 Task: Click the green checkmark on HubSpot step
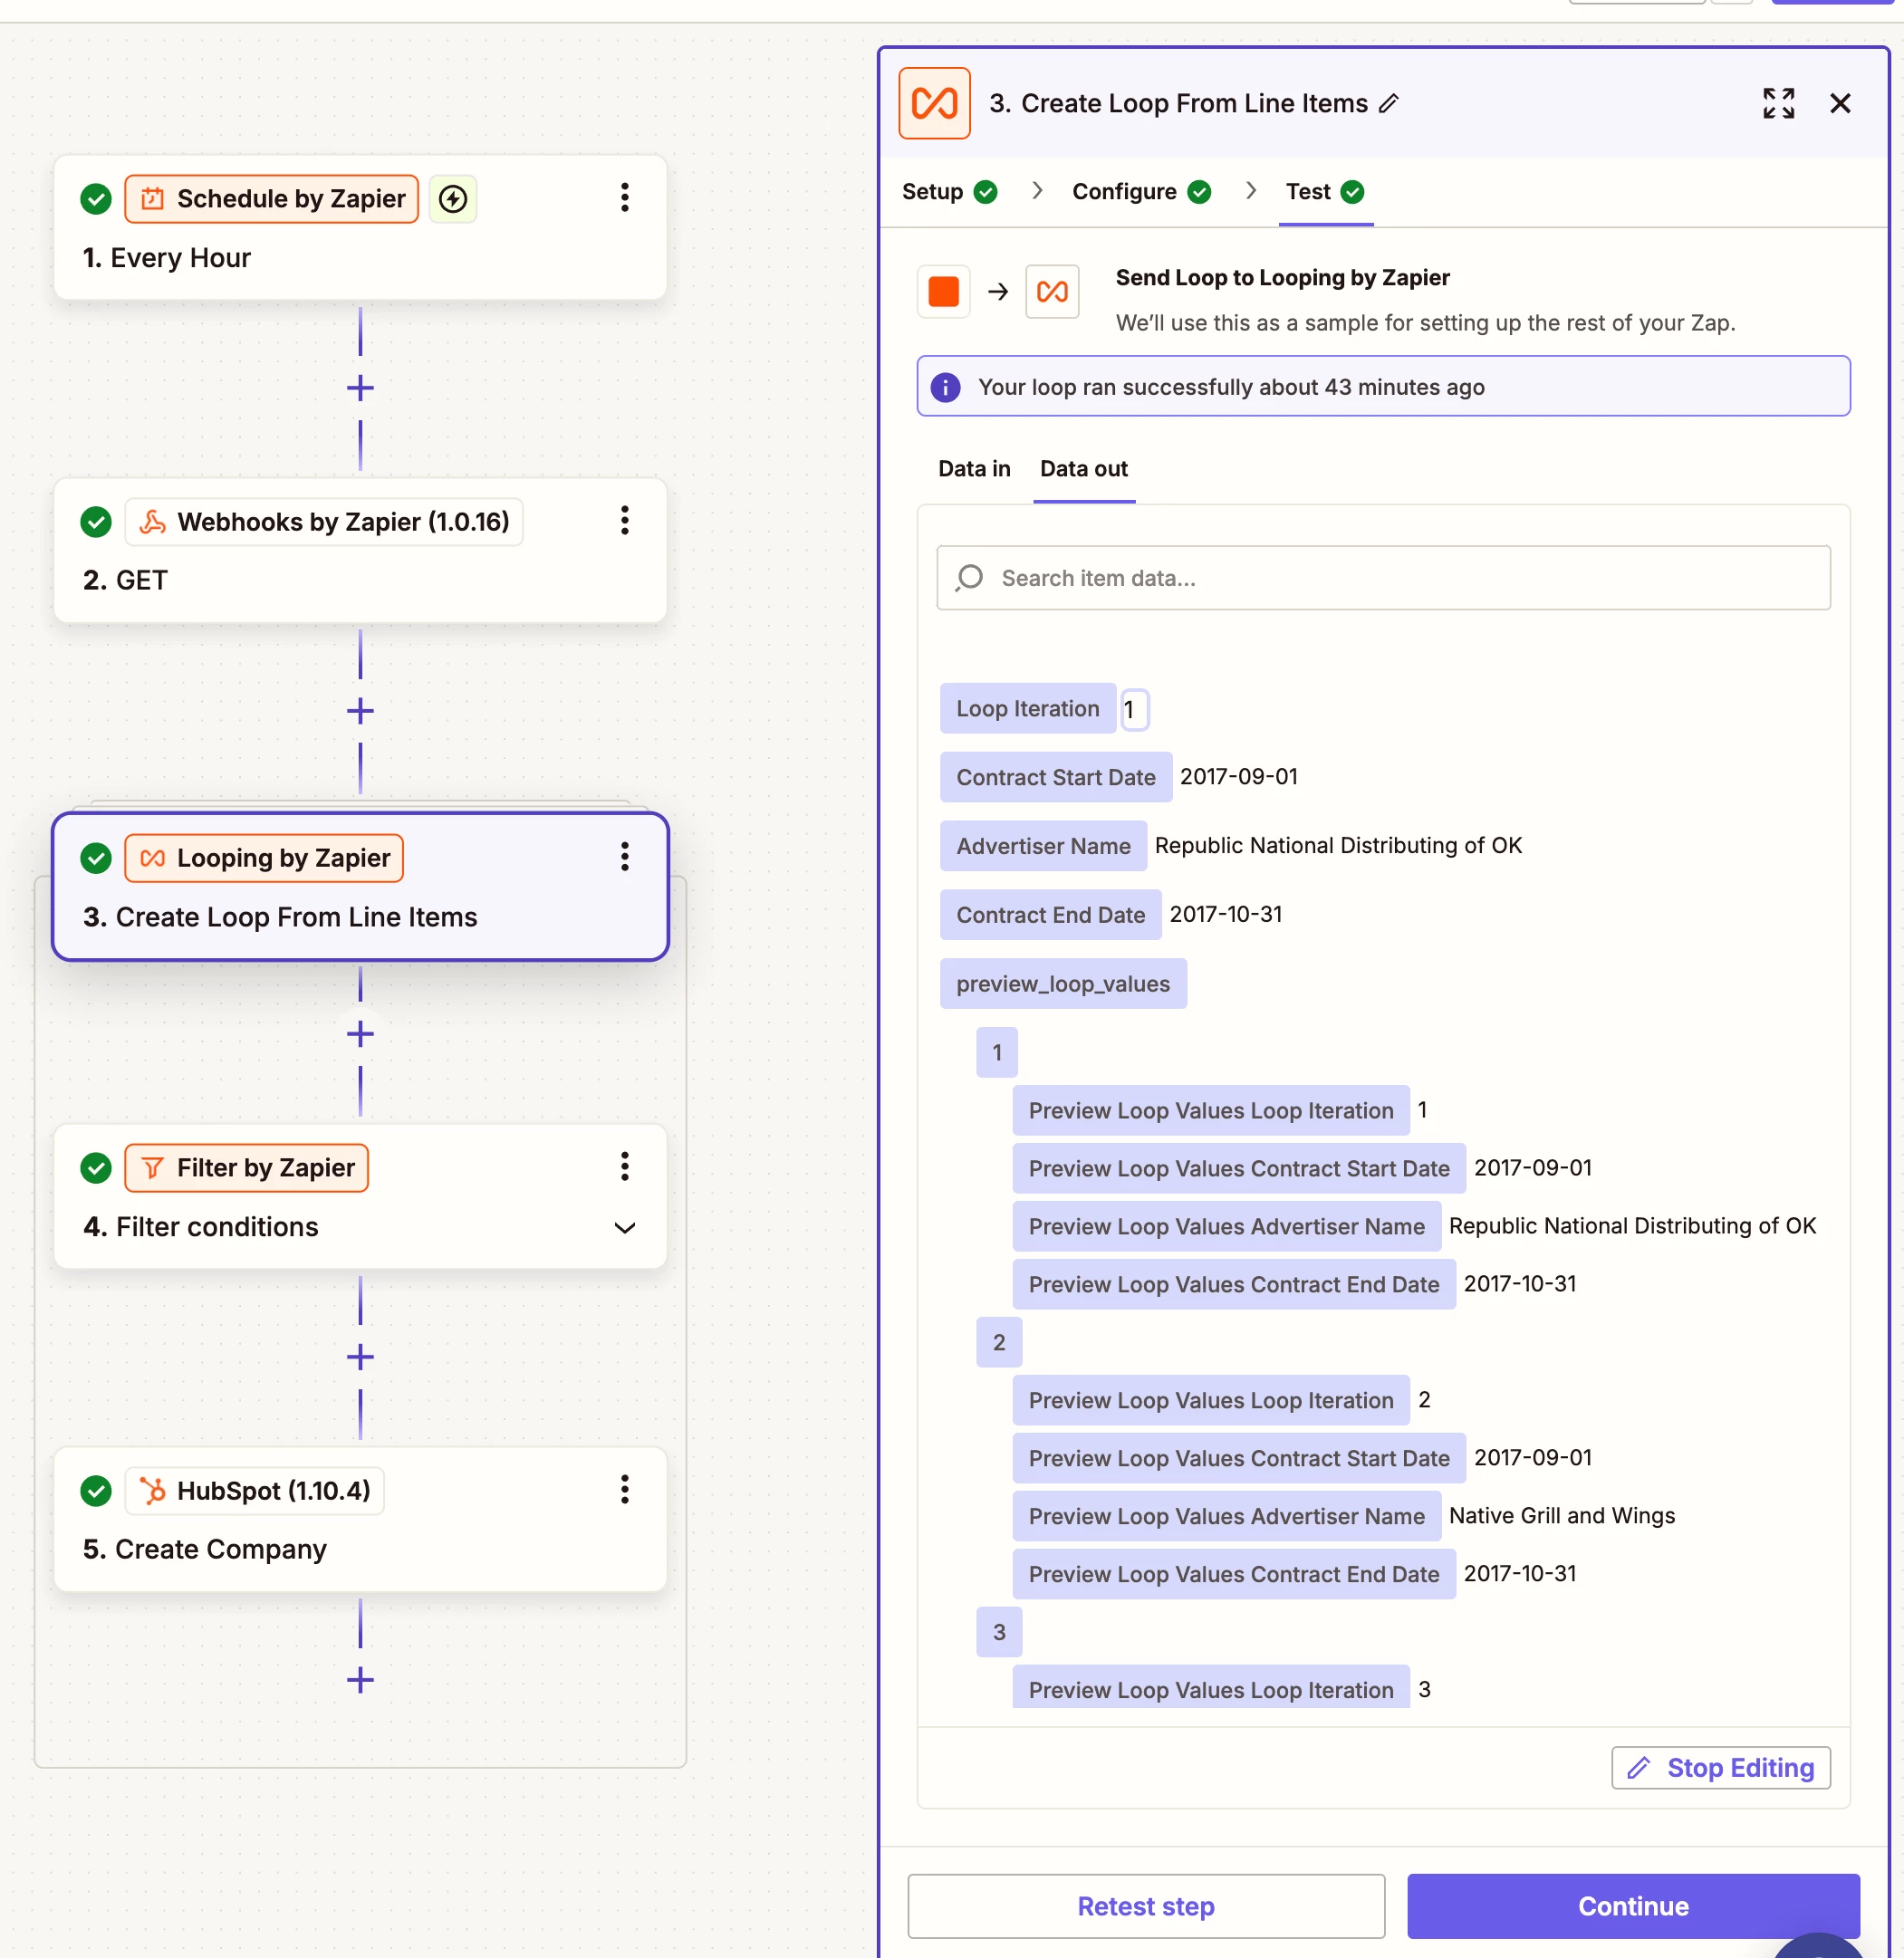tap(96, 1491)
